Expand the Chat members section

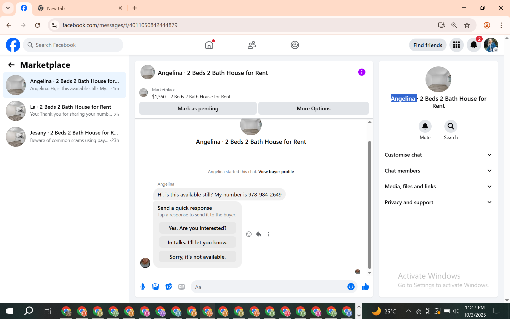pyautogui.click(x=438, y=171)
